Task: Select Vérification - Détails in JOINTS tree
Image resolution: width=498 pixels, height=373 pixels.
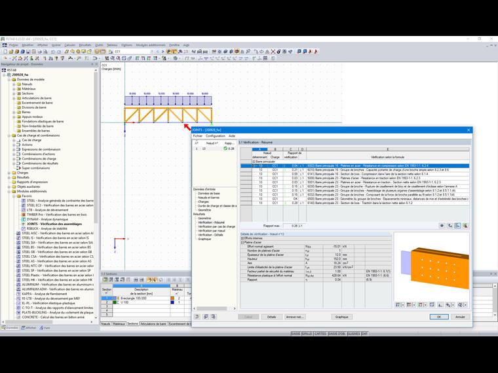Action: pyautogui.click(x=210, y=235)
